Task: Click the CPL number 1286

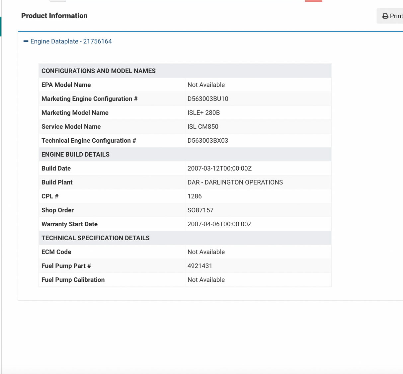Action: [195, 196]
